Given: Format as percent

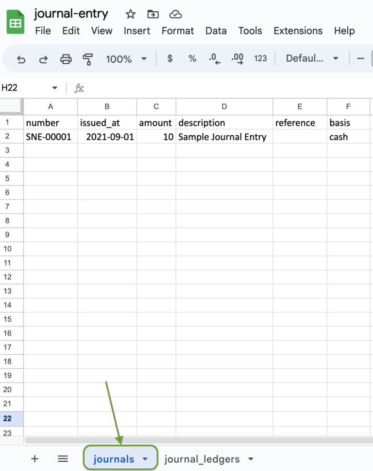Looking at the screenshot, I should [192, 58].
